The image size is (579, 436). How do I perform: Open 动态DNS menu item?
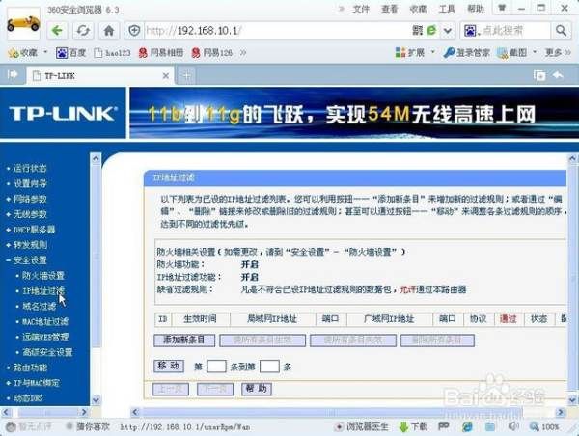28,398
